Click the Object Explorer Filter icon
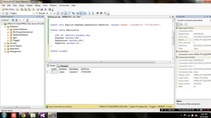Viewport: 211px width, 118px height. click(23, 20)
